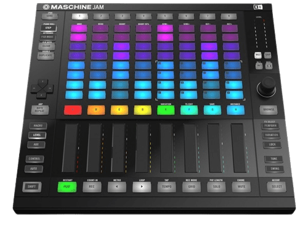This screenshot has height=228, width=308.
Task: Tap the left arrow transport button under METRO
Action: [x=117, y=187]
